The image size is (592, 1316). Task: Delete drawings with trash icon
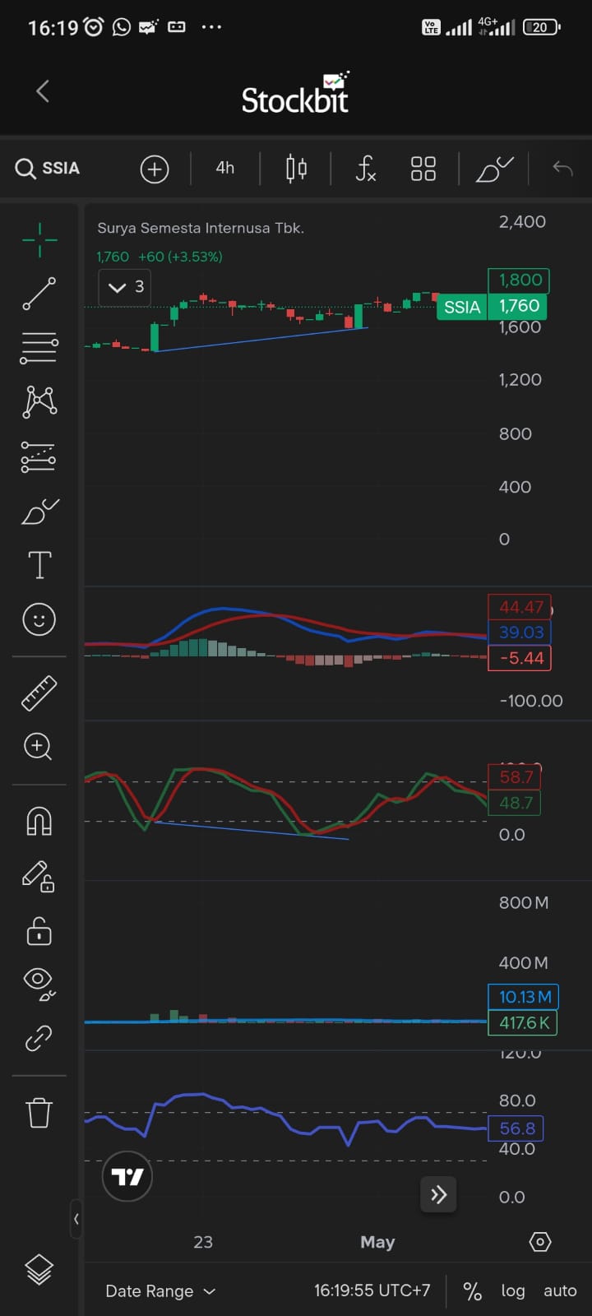tap(39, 1113)
